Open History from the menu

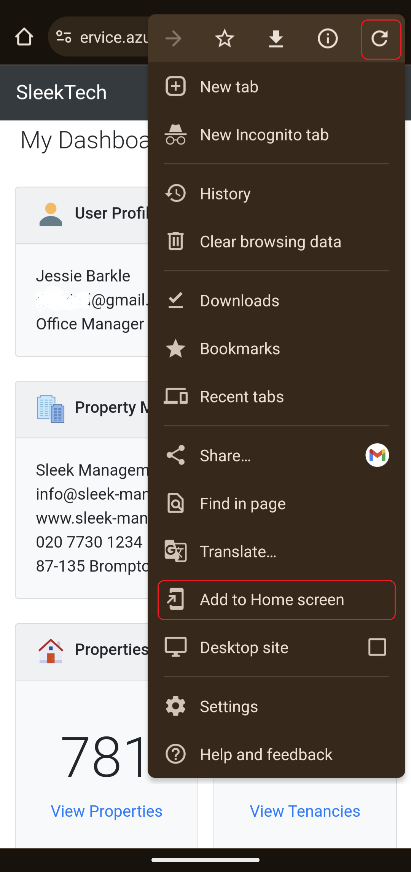click(276, 193)
